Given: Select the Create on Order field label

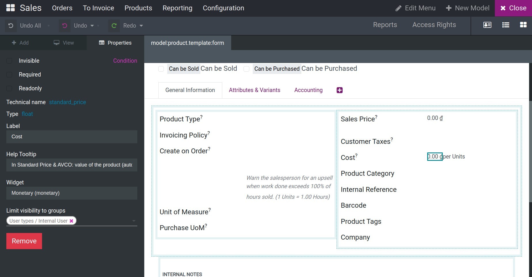Looking at the screenshot, I should pyautogui.click(x=185, y=151).
